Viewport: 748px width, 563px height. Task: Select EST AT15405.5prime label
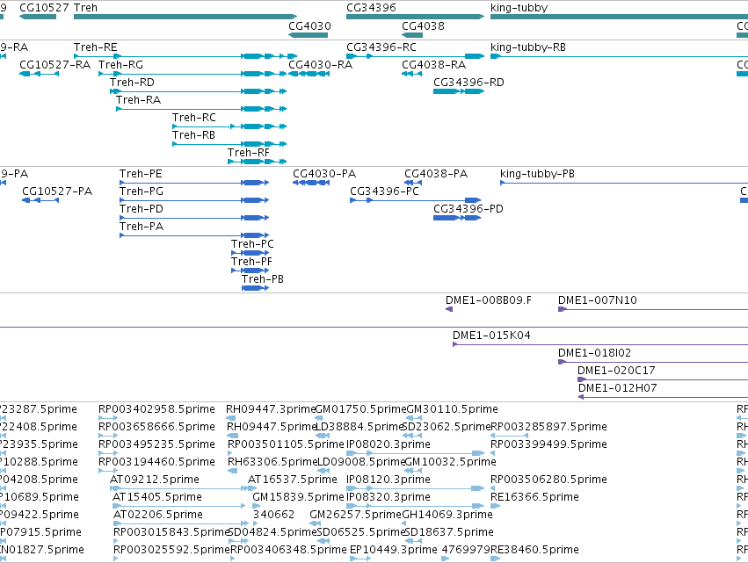pyautogui.click(x=157, y=498)
